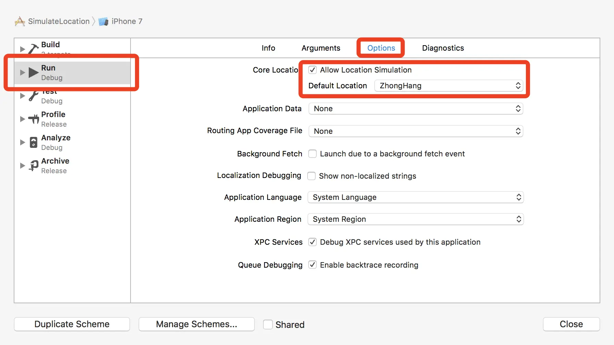Click the iPhone 7 device icon
This screenshot has height=345, width=614.
pos(103,22)
